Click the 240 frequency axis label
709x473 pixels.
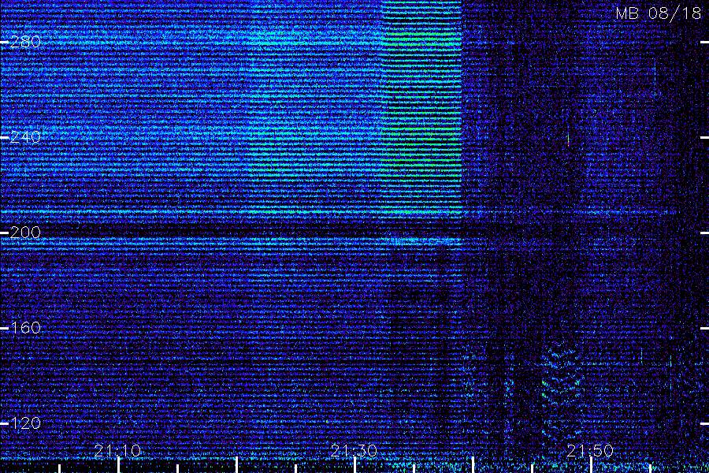point(25,137)
